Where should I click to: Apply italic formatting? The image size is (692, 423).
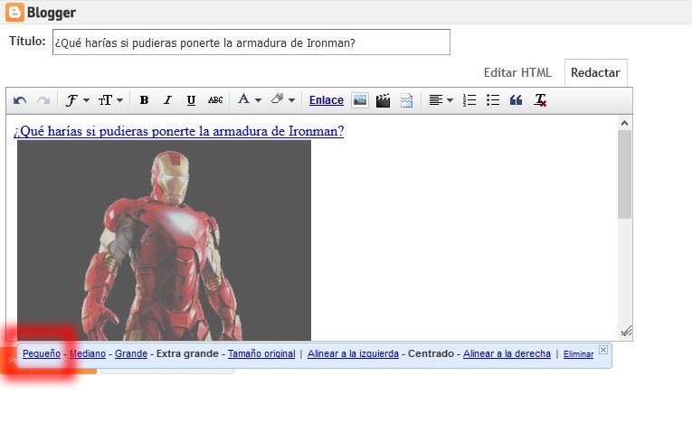click(167, 100)
